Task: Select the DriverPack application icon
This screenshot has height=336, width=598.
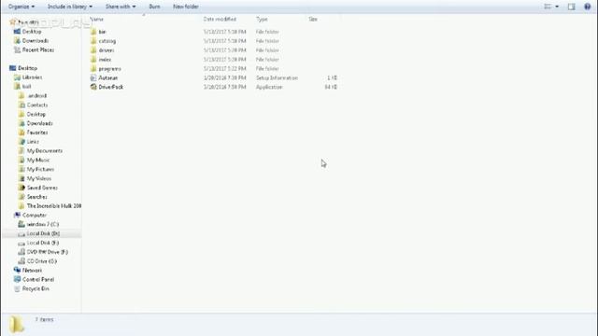Action: (x=93, y=87)
